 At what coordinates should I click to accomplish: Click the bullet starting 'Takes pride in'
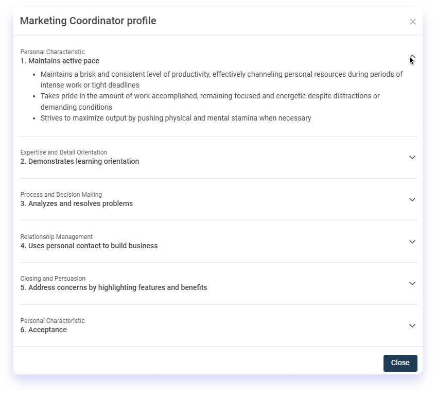click(x=210, y=101)
